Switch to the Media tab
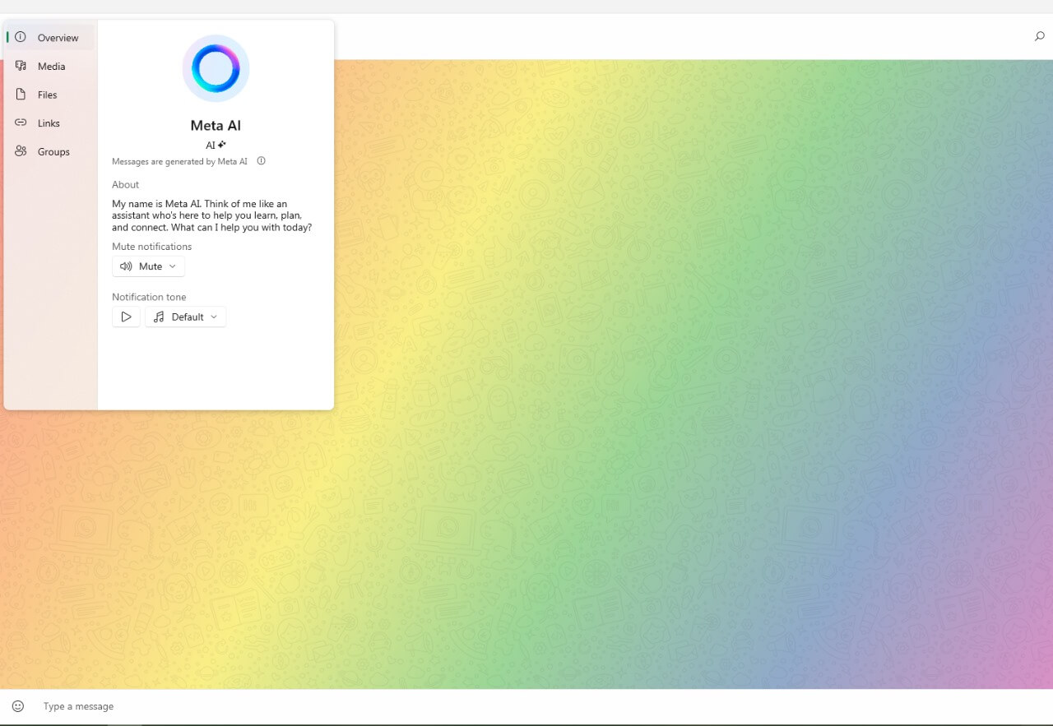This screenshot has height=726, width=1053. (x=49, y=67)
